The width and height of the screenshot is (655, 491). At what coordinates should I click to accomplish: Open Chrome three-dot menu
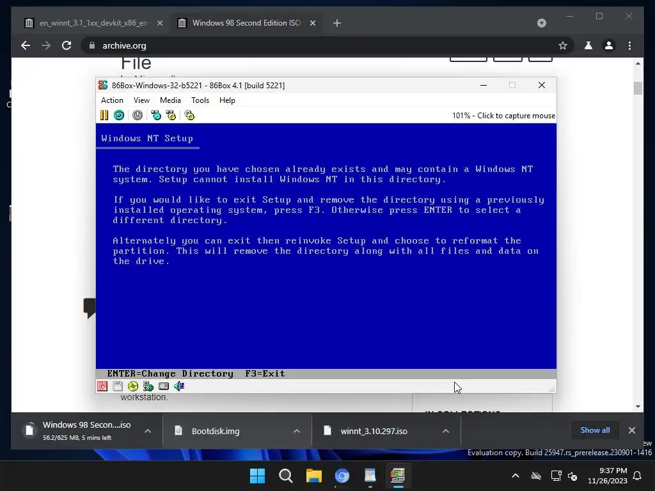(x=629, y=45)
